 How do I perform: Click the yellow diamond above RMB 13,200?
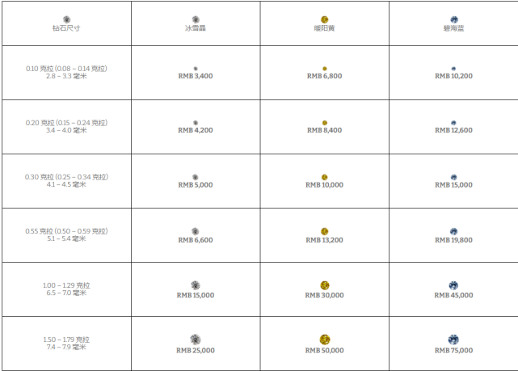tap(324, 231)
